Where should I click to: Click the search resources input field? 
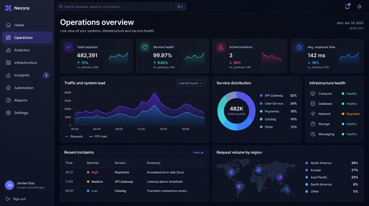[121, 7]
